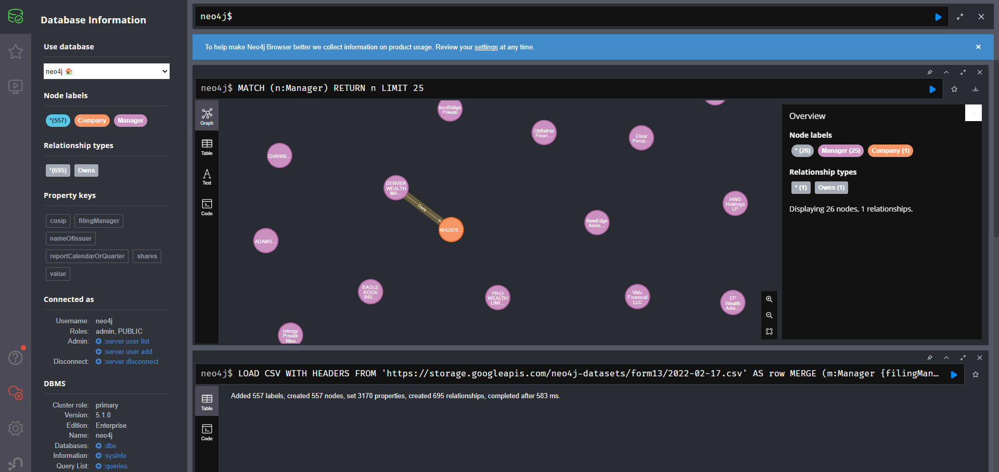The width and height of the screenshot is (999, 472).
Task: Click the filingManager property key
Action: [x=99, y=221]
